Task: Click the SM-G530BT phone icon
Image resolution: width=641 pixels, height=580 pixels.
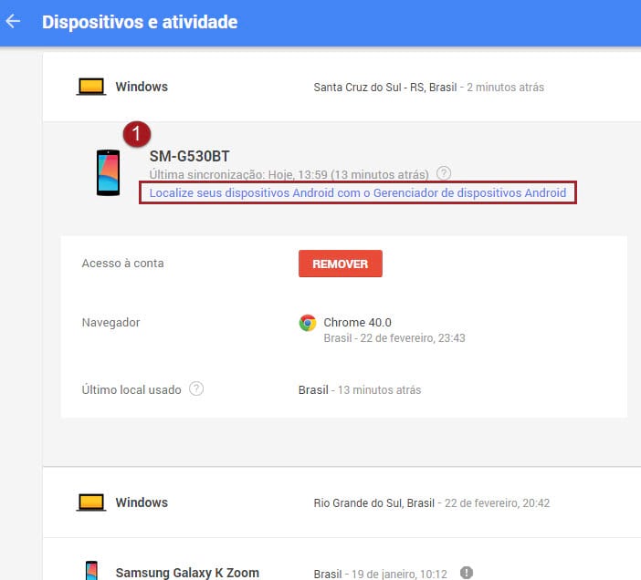Action: pos(109,172)
